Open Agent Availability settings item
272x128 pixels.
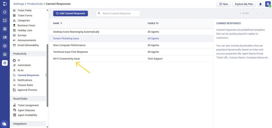point(27,115)
